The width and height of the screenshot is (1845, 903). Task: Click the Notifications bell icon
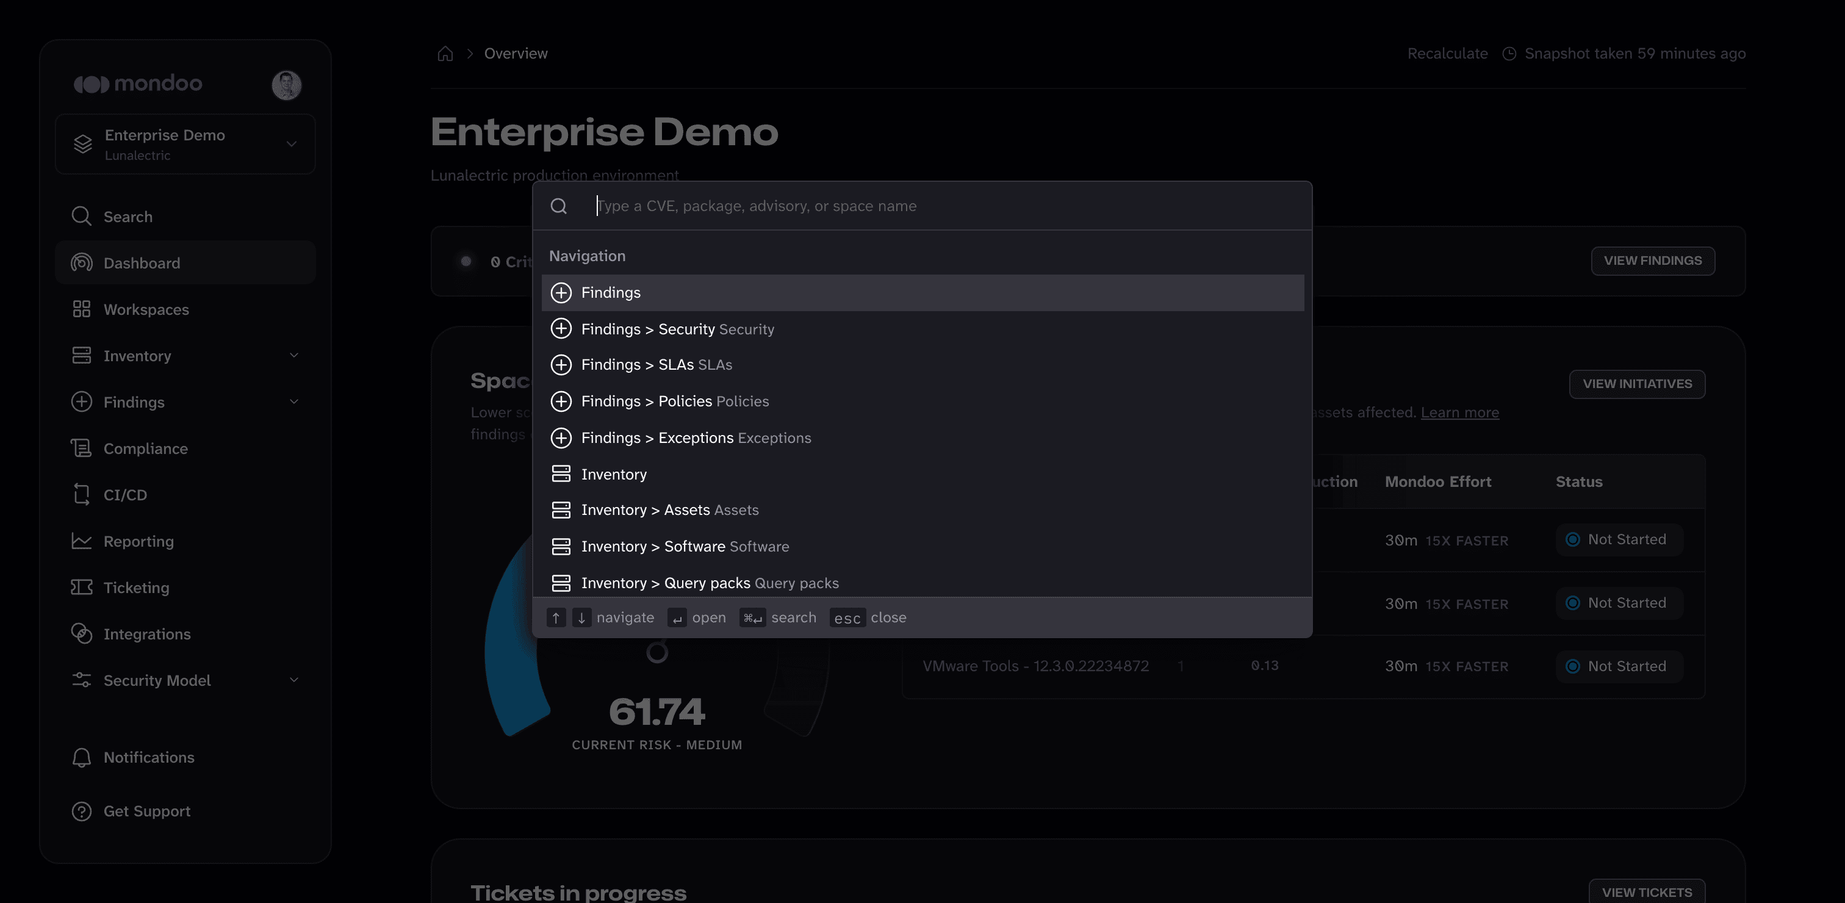coord(82,758)
